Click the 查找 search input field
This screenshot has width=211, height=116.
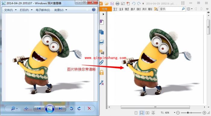click(x=170, y=9)
